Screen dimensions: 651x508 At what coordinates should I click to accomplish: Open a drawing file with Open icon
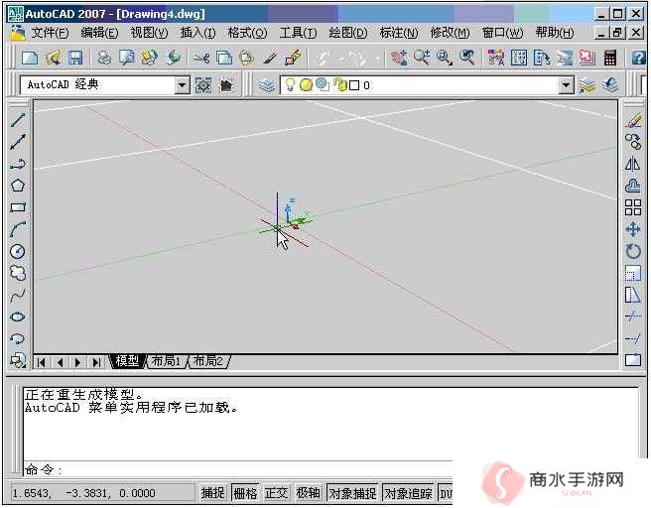[x=53, y=58]
